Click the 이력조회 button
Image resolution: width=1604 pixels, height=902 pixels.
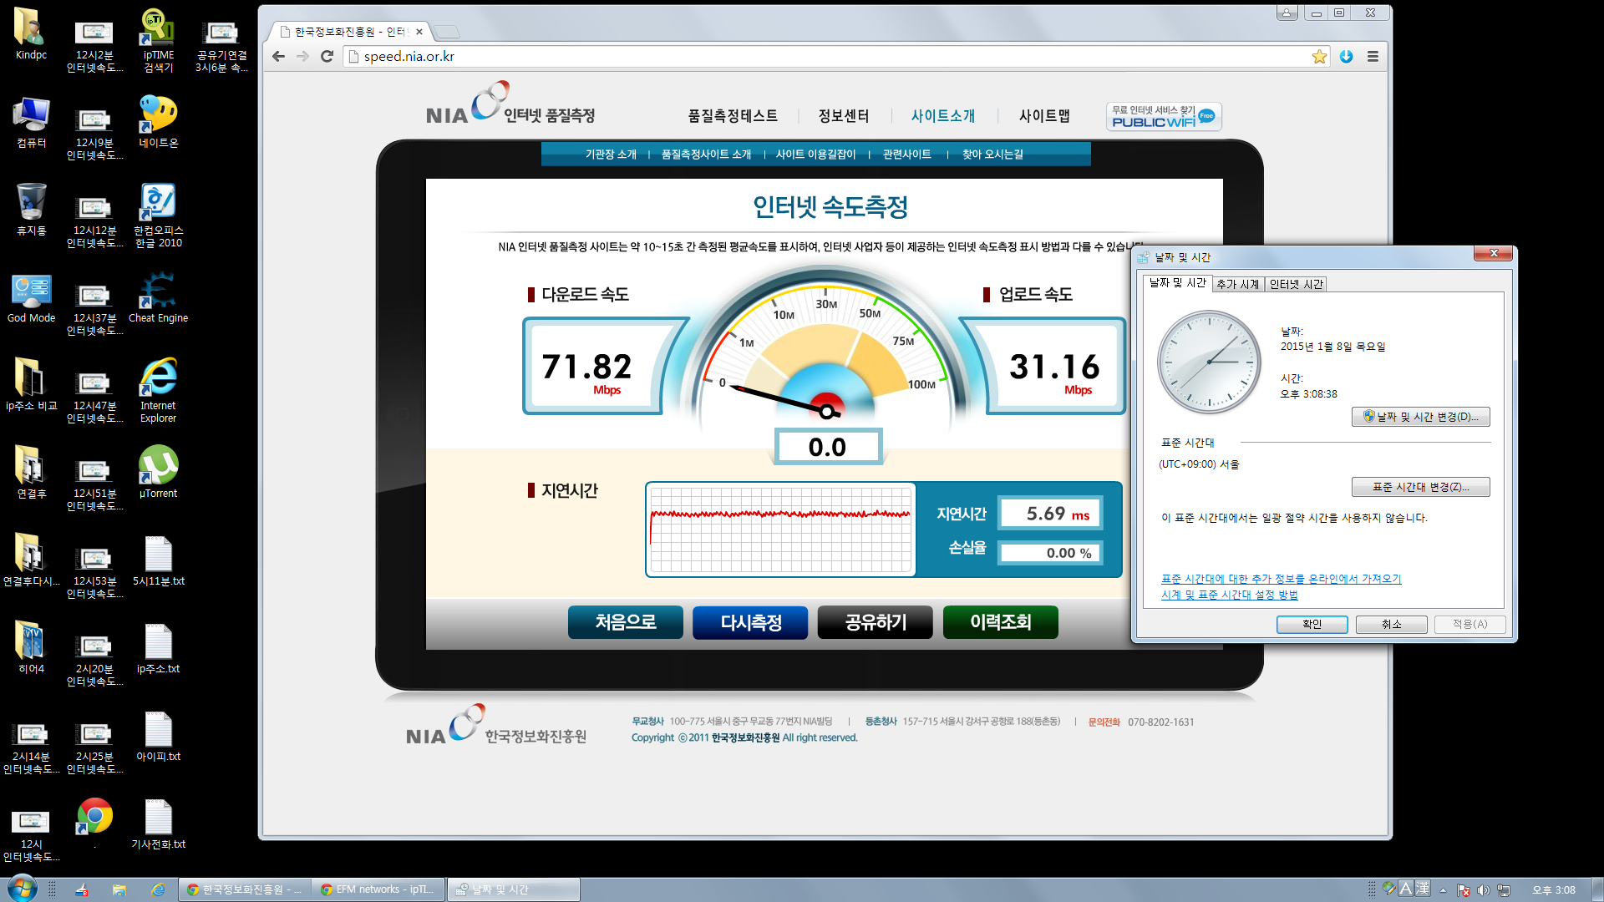click(1000, 622)
